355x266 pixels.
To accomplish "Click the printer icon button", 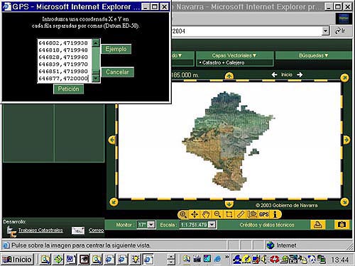I will [317, 225].
